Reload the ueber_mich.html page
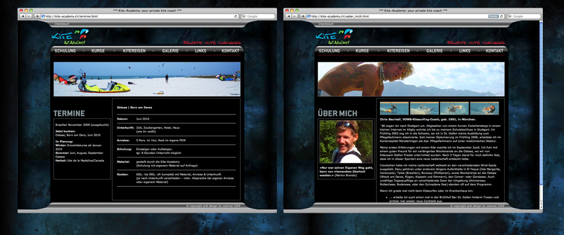 click(x=503, y=16)
